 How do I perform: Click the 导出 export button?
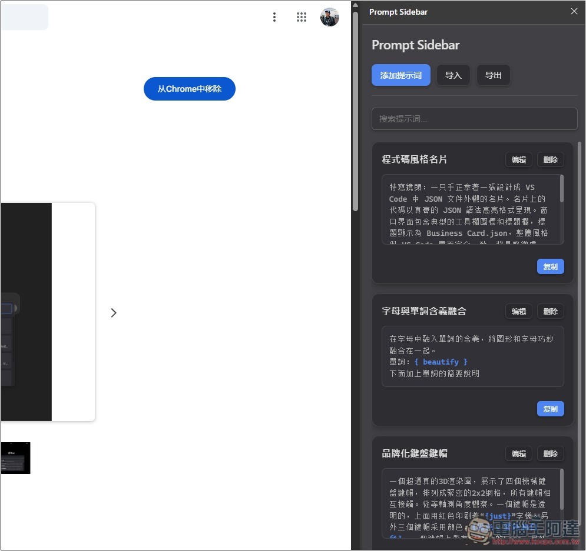493,75
